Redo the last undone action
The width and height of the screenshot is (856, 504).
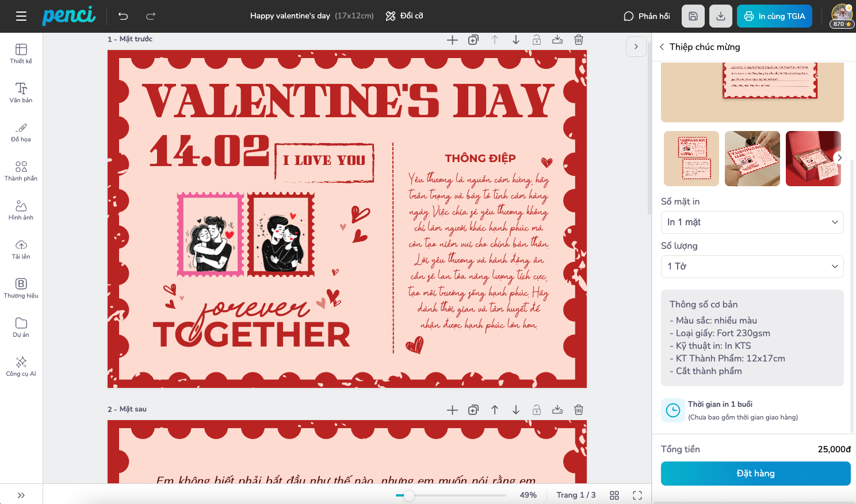[151, 16]
